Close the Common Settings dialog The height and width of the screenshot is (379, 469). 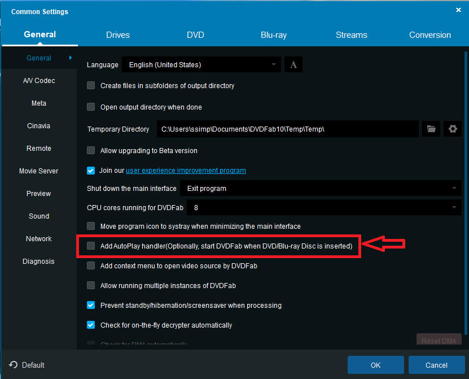(458, 10)
